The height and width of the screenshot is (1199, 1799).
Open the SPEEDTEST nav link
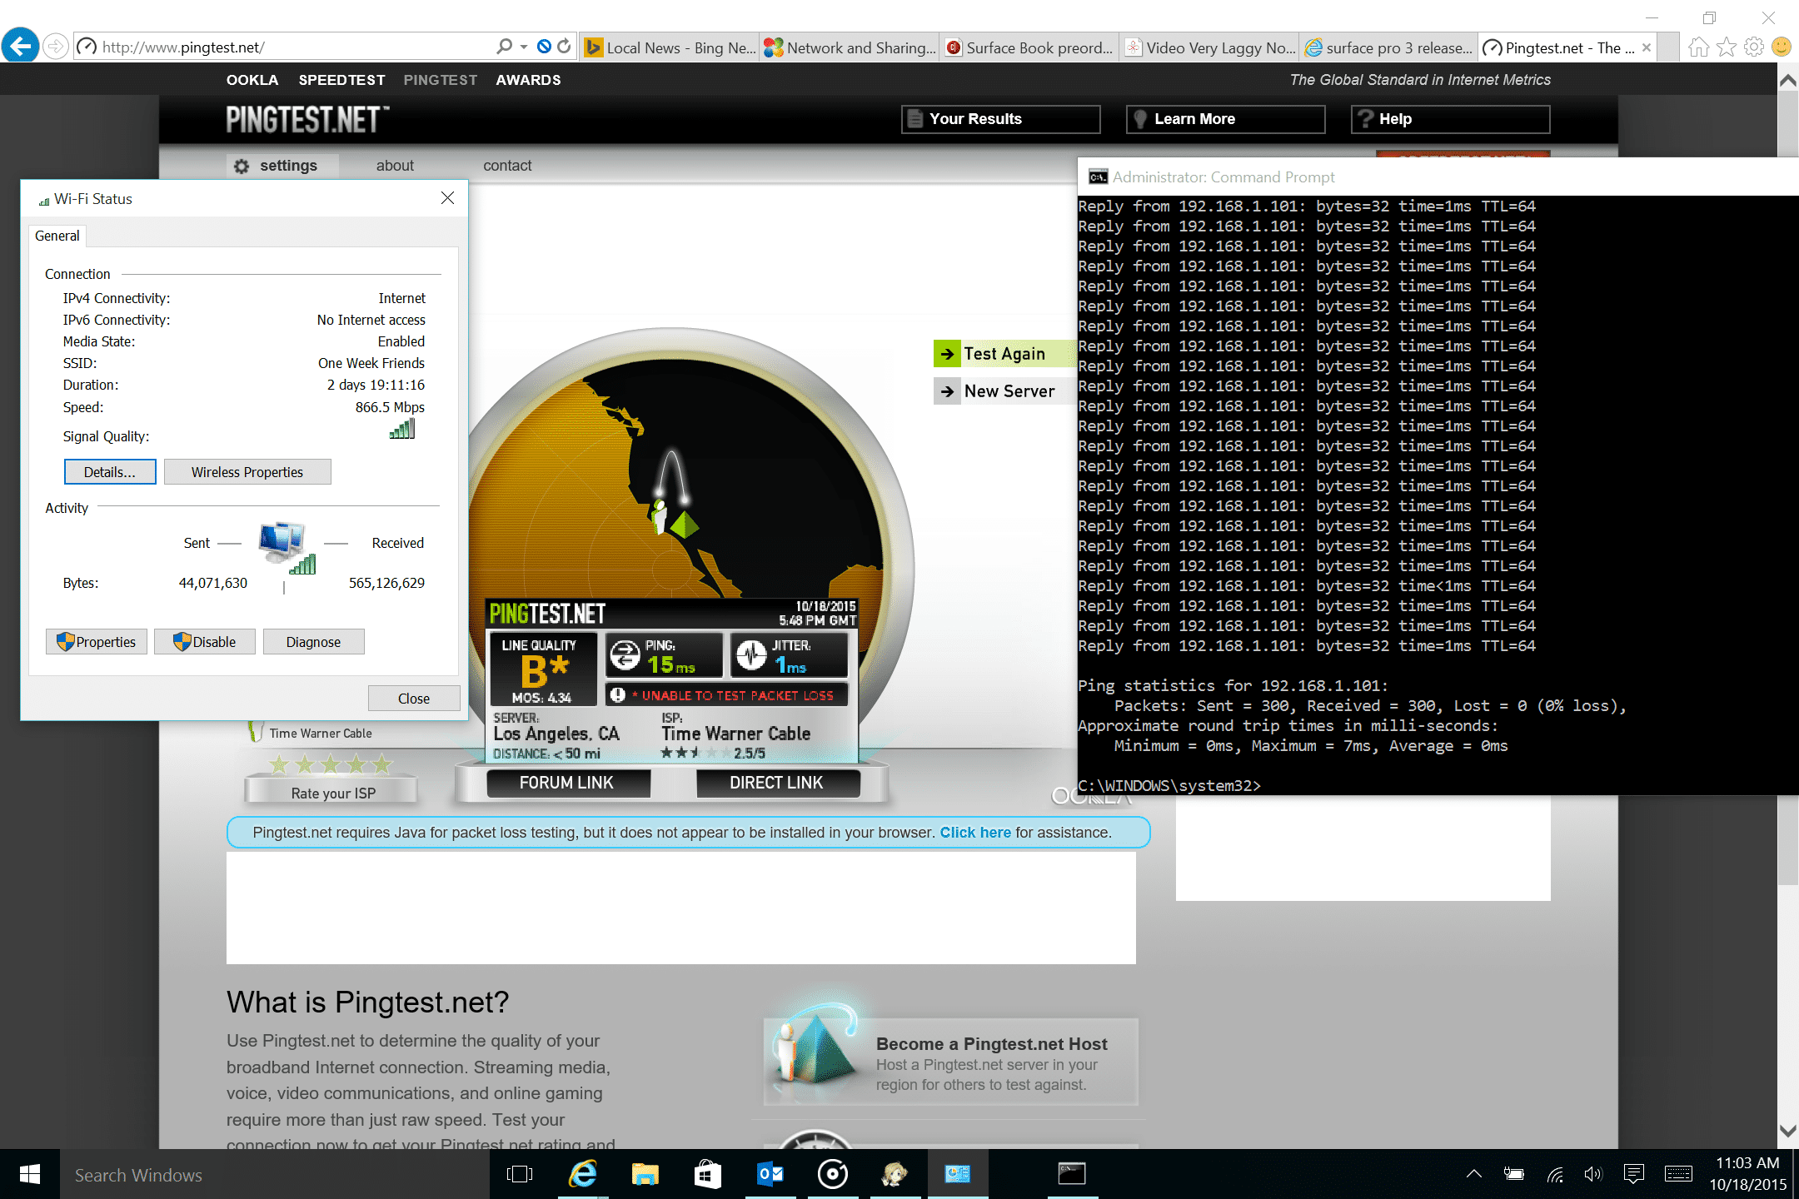[x=341, y=80]
